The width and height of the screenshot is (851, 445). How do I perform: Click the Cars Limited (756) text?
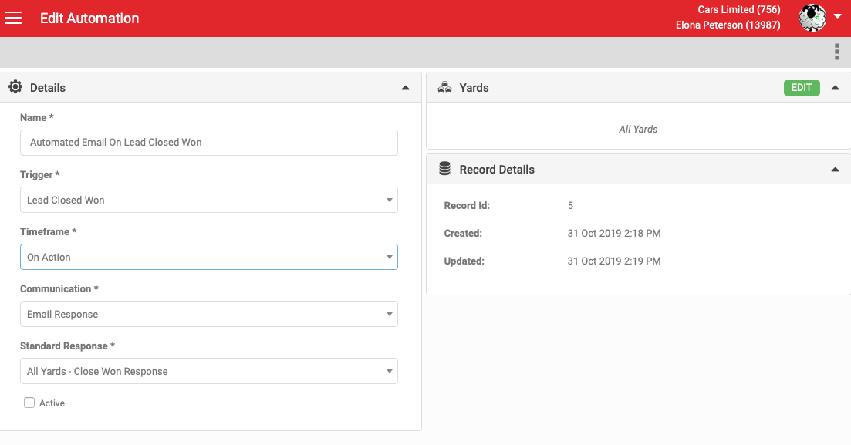click(x=738, y=10)
